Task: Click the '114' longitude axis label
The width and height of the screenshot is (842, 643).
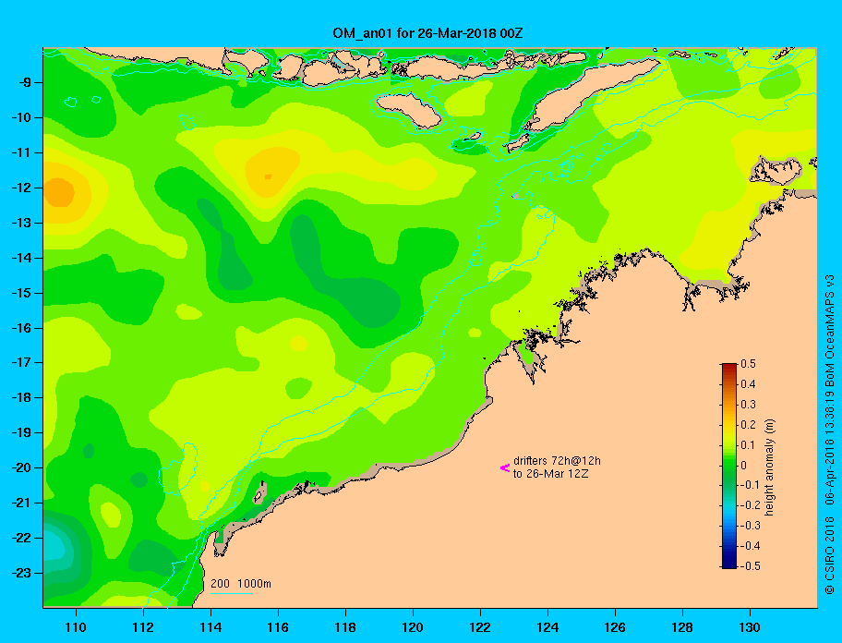Action: [211, 627]
